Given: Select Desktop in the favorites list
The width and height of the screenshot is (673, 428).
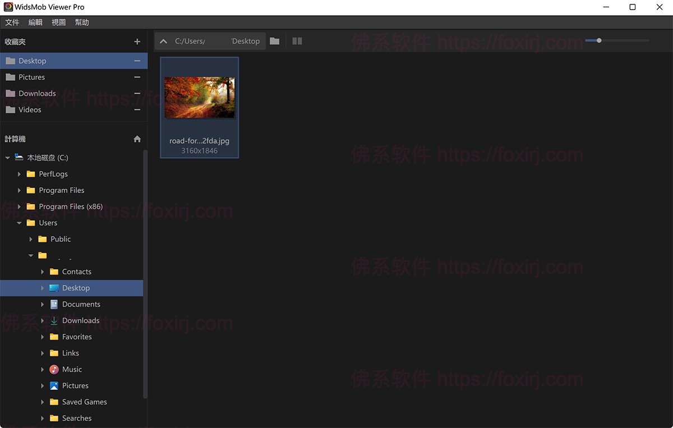Looking at the screenshot, I should point(34,60).
